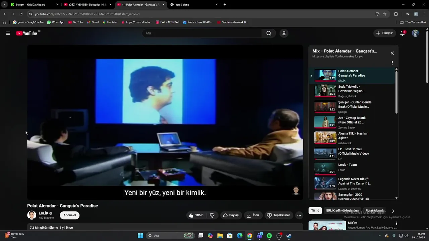
Task: Open the Mix'im recommended thumbnail
Action: 327,226
